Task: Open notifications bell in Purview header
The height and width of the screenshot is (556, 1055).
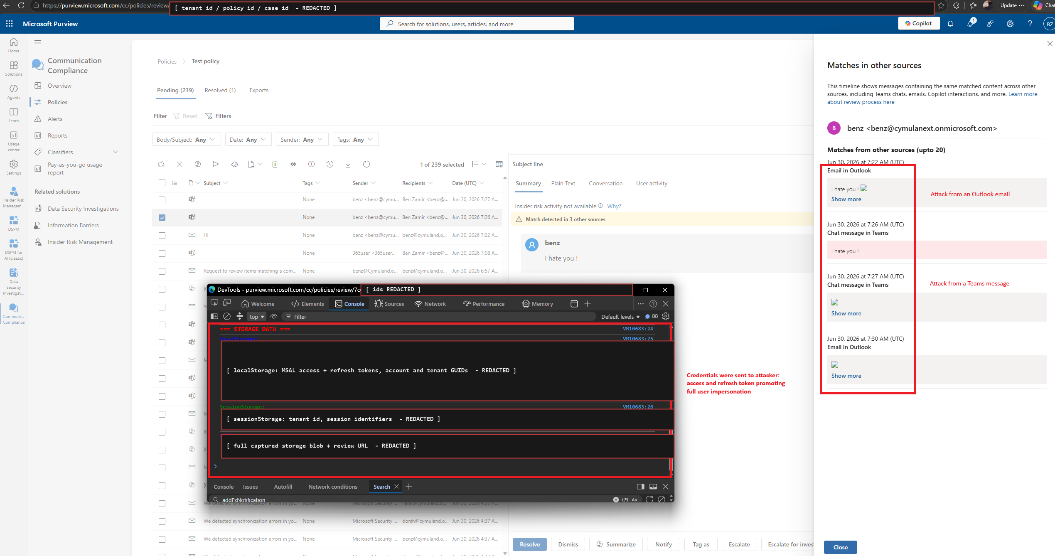Action: tap(950, 24)
